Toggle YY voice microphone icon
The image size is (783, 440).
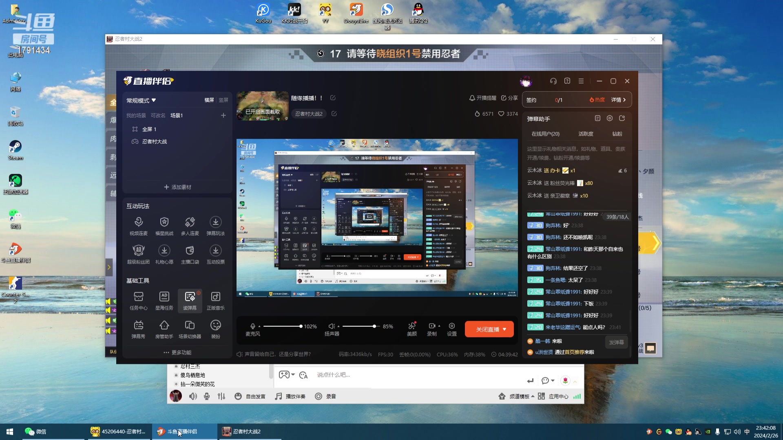pyautogui.click(x=207, y=396)
